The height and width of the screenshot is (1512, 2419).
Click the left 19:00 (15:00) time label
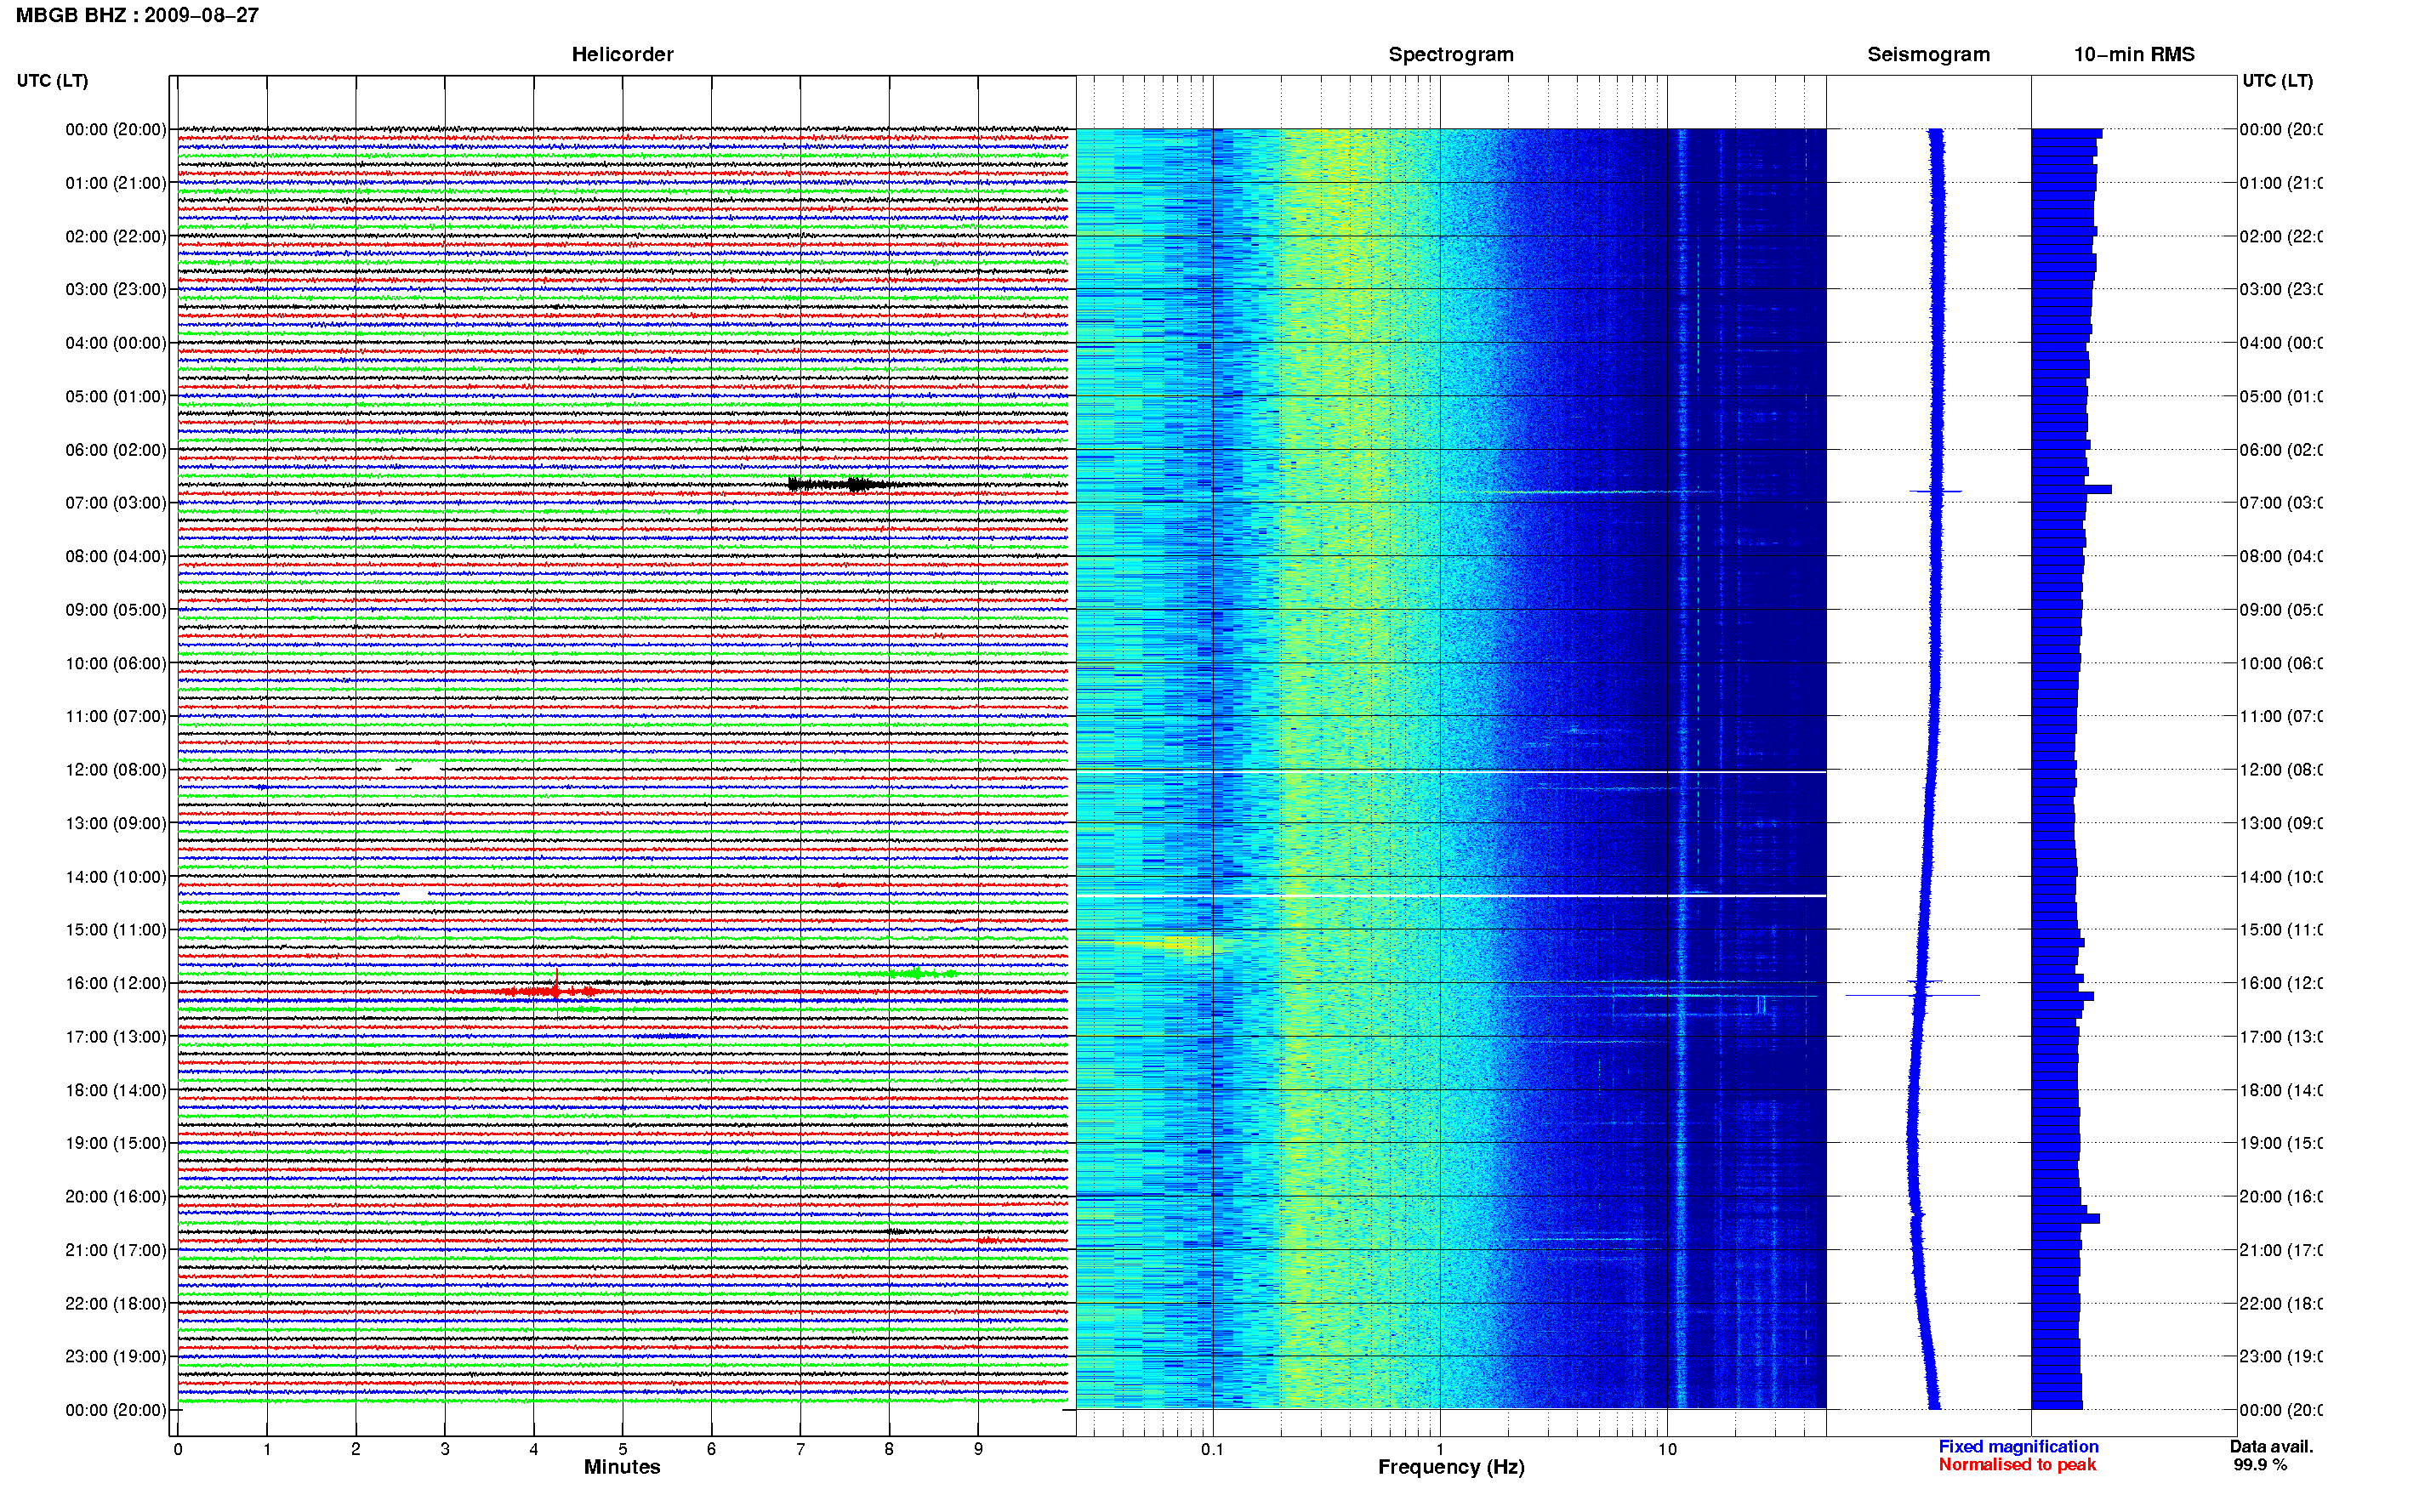tap(116, 1143)
